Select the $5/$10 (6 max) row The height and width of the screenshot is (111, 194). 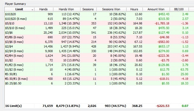pos(99,28)
